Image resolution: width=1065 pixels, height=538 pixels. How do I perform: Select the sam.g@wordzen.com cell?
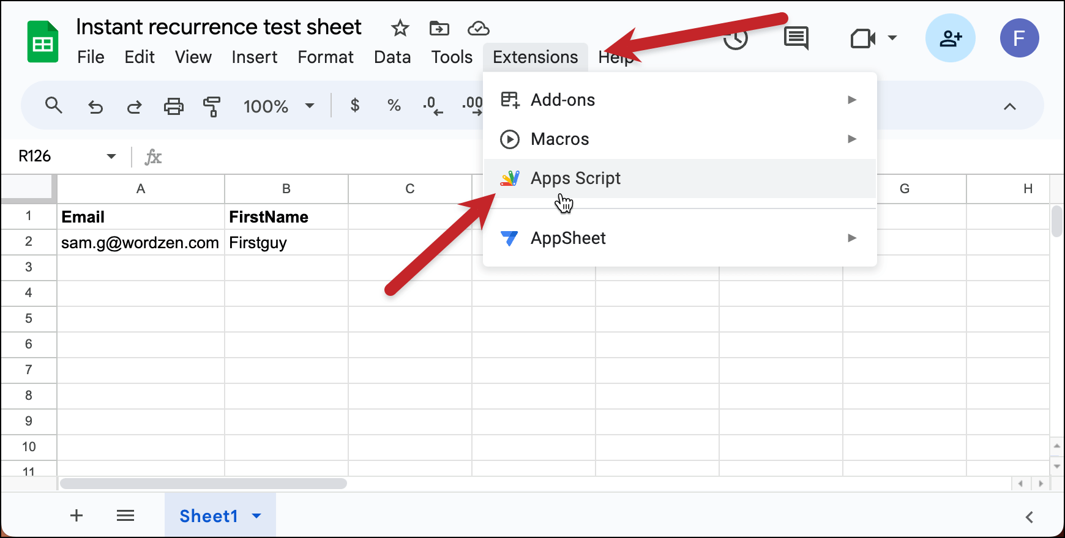click(141, 242)
